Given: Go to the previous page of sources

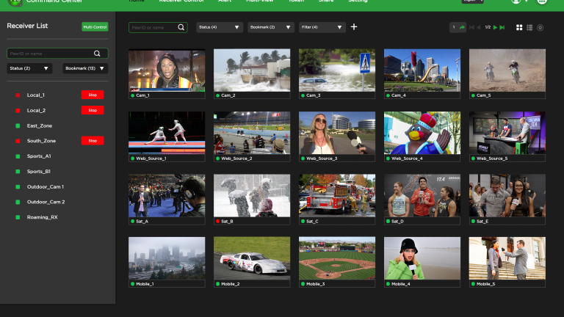Looking at the screenshot, I should [478, 27].
